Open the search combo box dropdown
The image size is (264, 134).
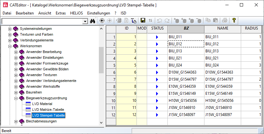[x=85, y=21]
